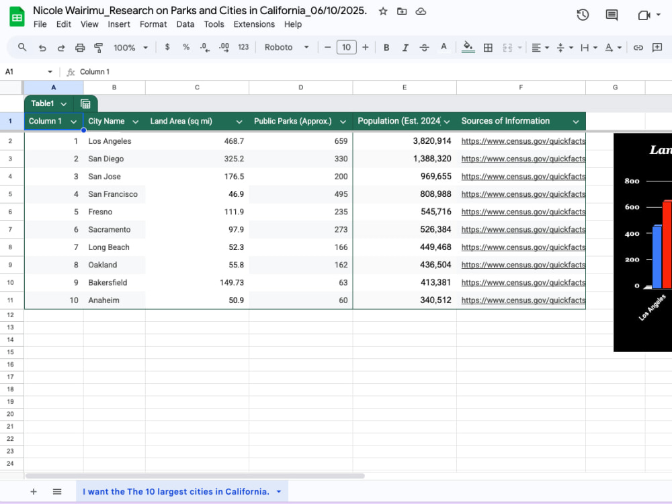The width and height of the screenshot is (672, 504).
Task: Click the add new sheet plus button
Action: 34,492
